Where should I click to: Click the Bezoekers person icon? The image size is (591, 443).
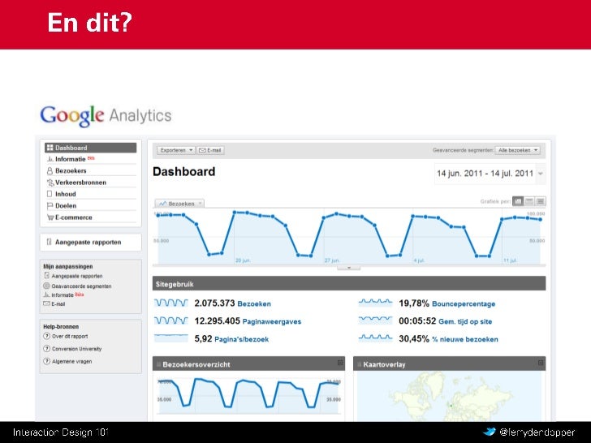50,170
